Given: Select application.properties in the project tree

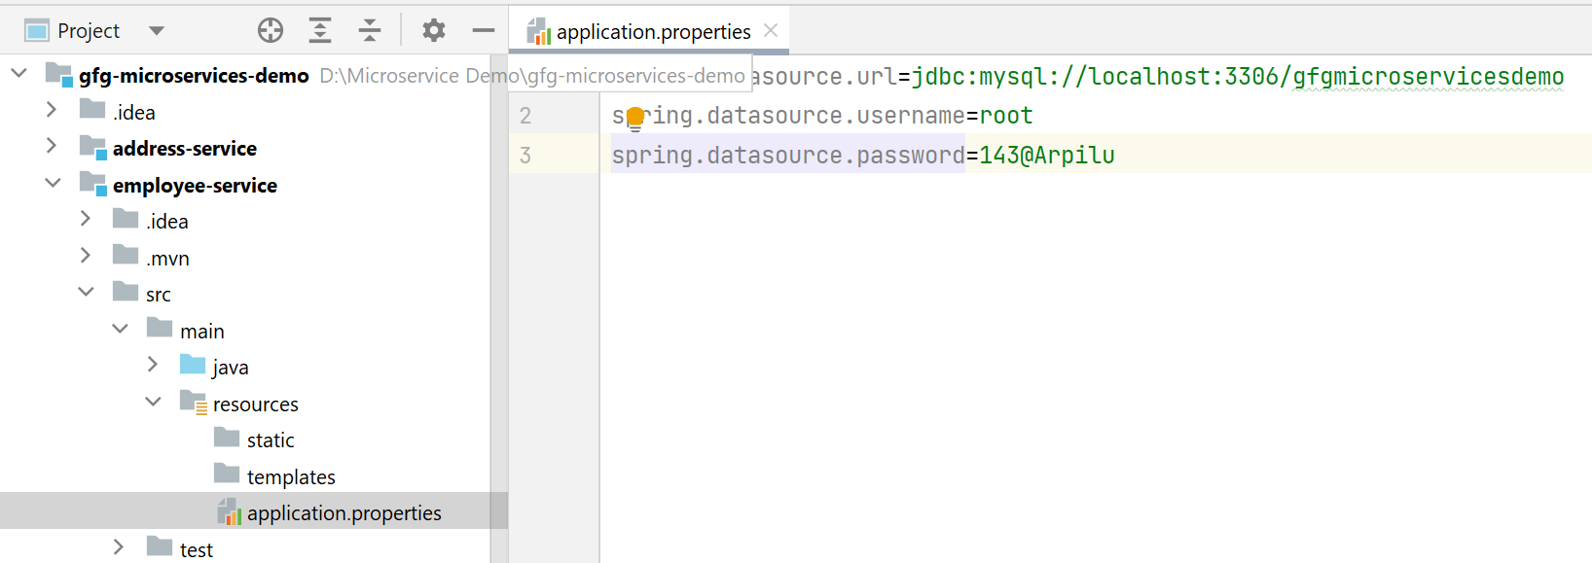Looking at the screenshot, I should [x=344, y=513].
